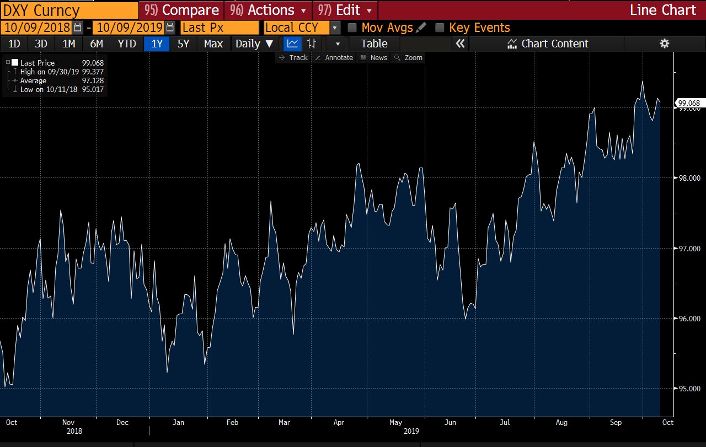Activate the Track crosshair tool
This screenshot has height=447, width=706.
(x=293, y=57)
